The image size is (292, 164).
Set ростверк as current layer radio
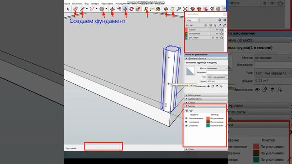tap(213, 37)
